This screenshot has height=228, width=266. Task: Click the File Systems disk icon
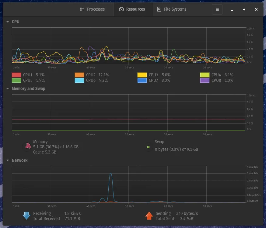pos(159,9)
